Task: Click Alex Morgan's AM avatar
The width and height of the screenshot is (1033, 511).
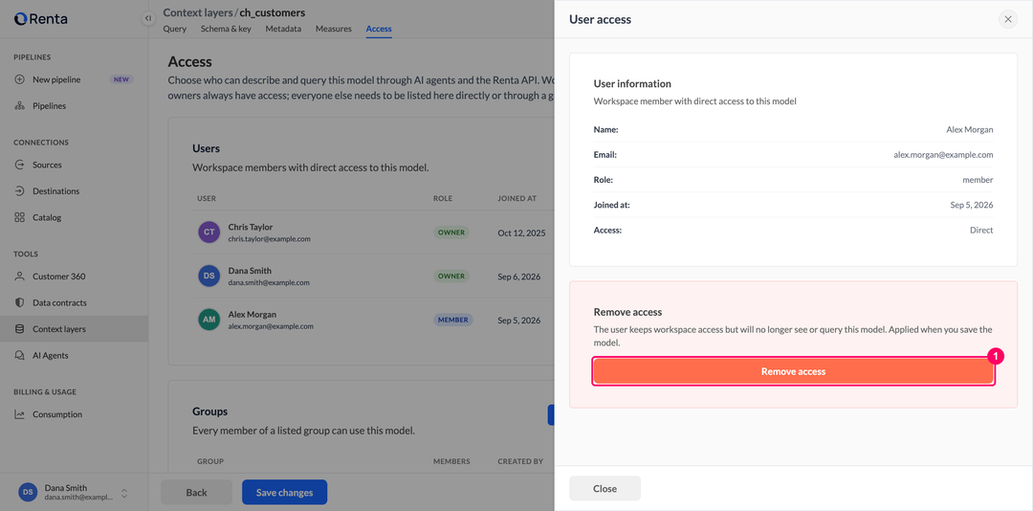Action: coord(209,320)
